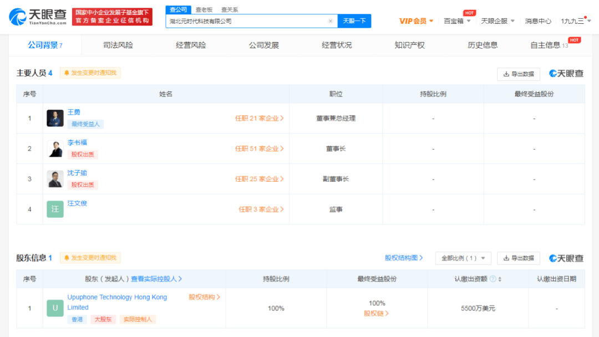This screenshot has height=337, width=599.
Task: Enable change notification for 主要人员
Action: coord(90,73)
